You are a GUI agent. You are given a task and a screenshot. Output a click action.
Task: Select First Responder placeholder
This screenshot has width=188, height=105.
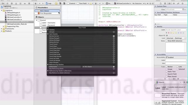[x=47, y=13]
